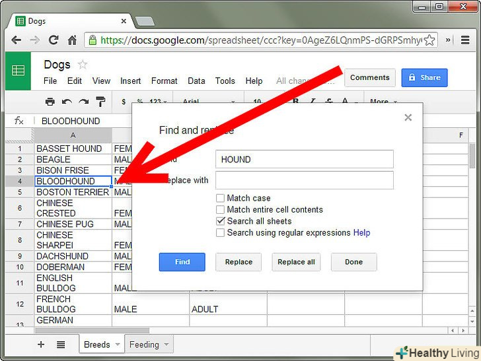Enable Match entire cell contents

pos(220,210)
